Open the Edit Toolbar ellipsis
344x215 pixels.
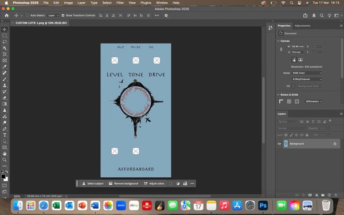coord(5,166)
